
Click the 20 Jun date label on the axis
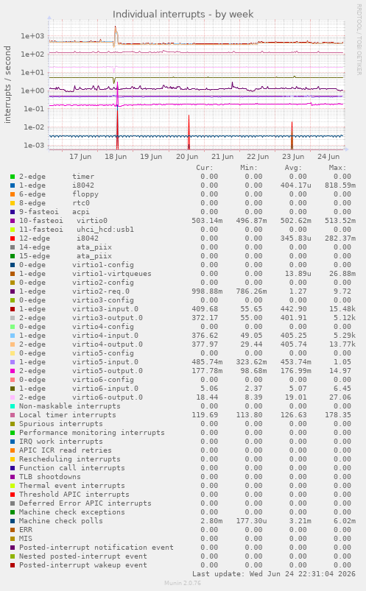coord(187,157)
